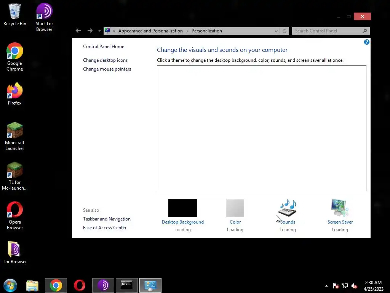The width and height of the screenshot is (390, 293).
Task: Open the Sounds link
Action: point(288,222)
